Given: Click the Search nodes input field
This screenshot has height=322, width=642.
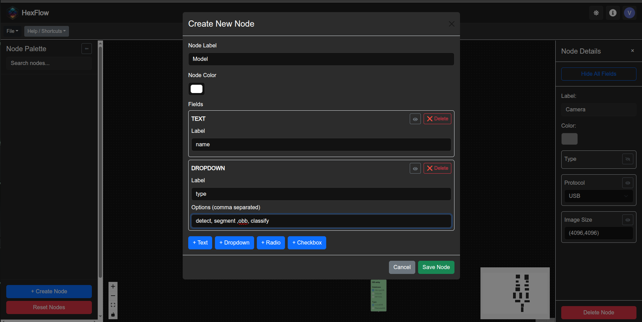Looking at the screenshot, I should coord(49,63).
